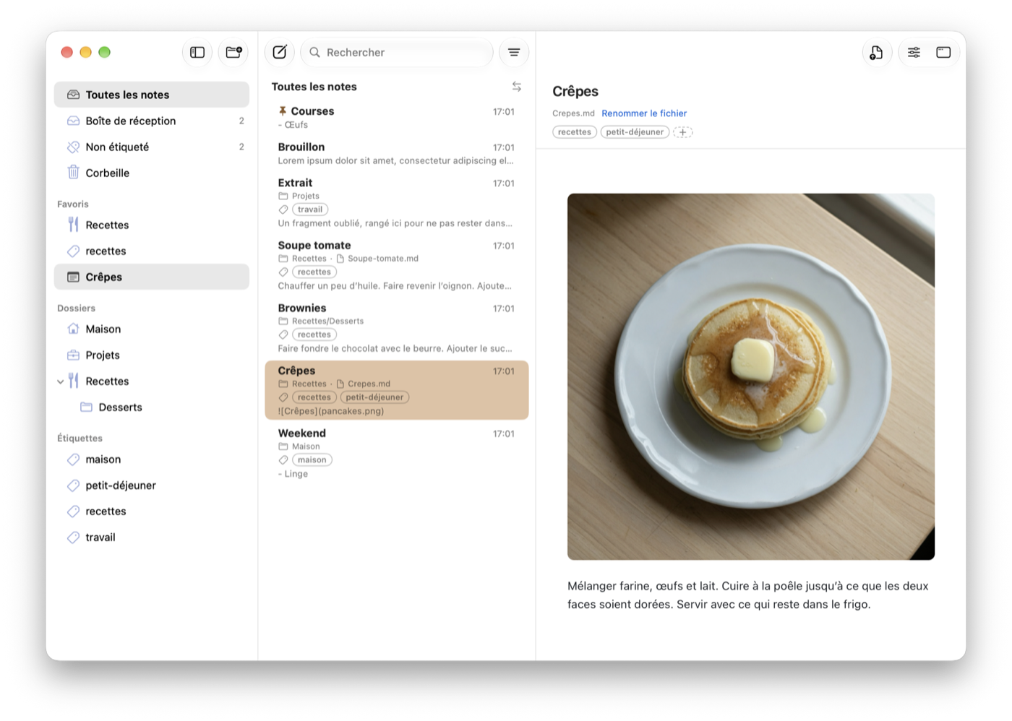This screenshot has width=1012, height=721.
Task: Open the Projets folder
Action: tap(152, 355)
